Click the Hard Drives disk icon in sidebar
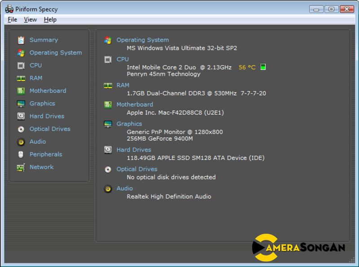359x267 pixels. coord(21,116)
